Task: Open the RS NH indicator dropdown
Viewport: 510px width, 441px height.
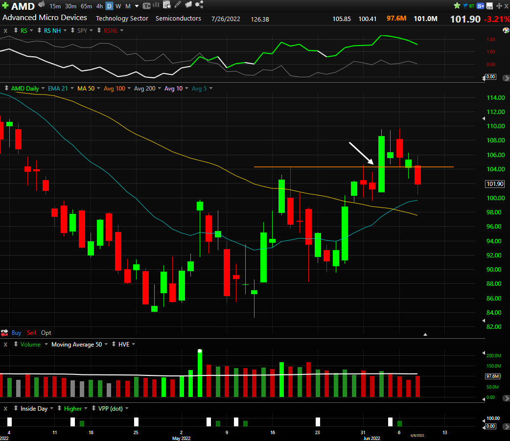Action: coord(65,30)
